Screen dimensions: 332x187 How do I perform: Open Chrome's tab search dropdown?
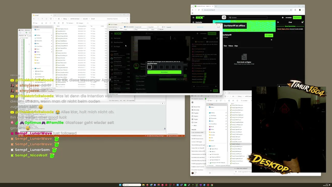pyautogui.click(x=192, y=6)
